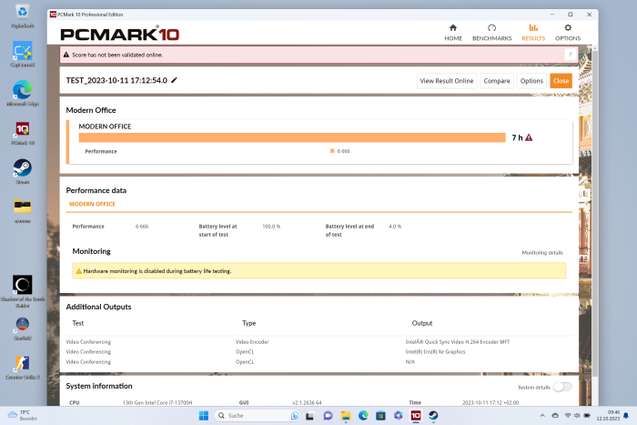Click the battery icon in the system tray
Image resolution: width=637 pixels, height=425 pixels.
pos(587,415)
